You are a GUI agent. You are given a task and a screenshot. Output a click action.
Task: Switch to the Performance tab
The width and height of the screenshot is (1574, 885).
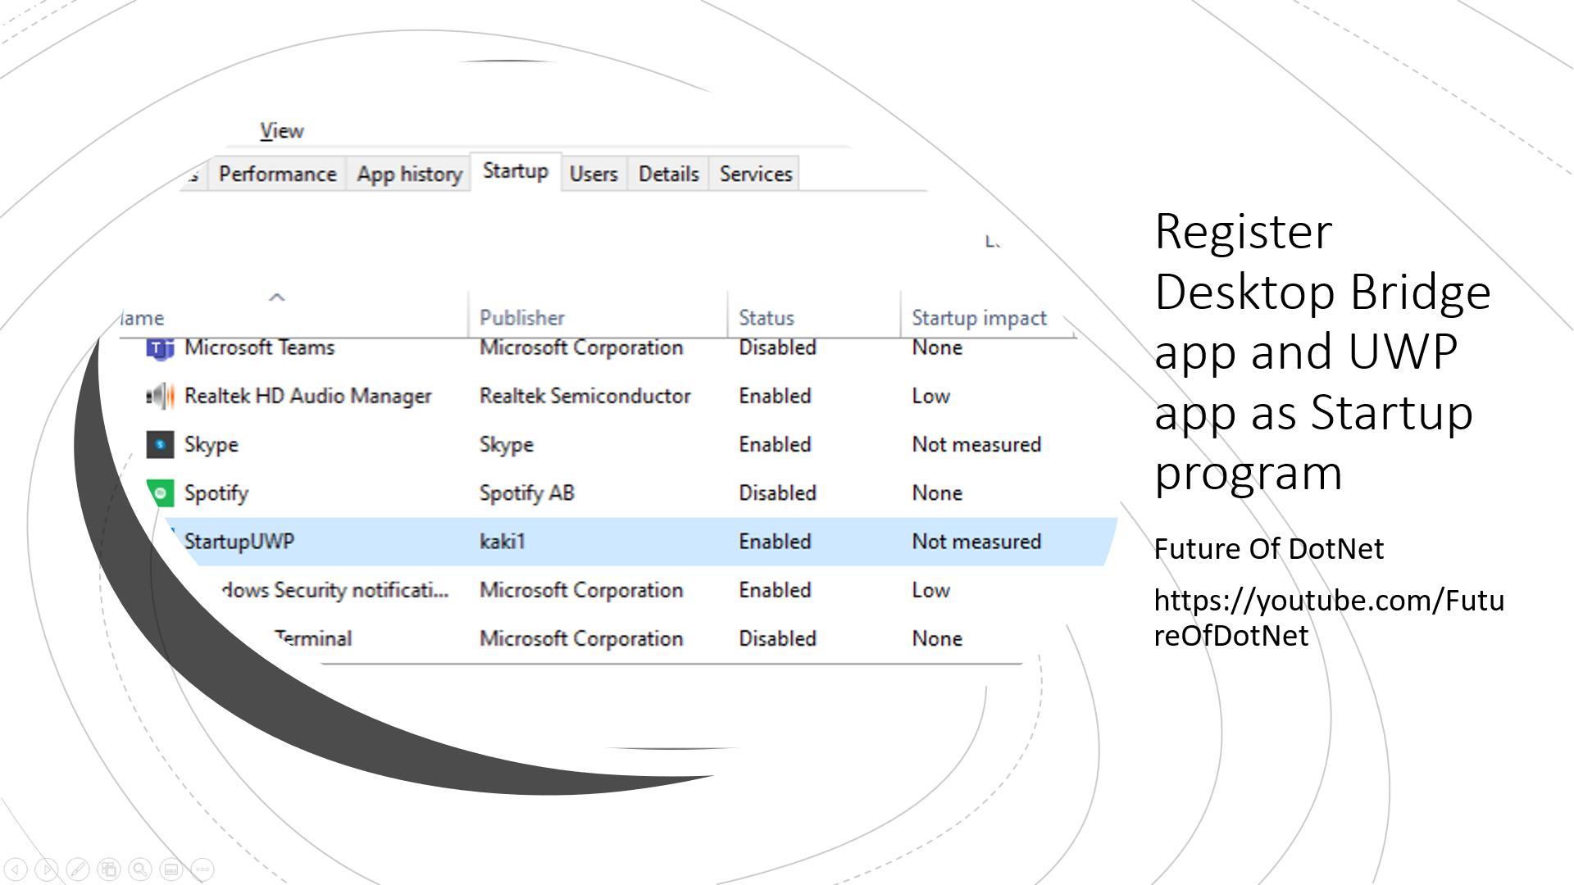pos(277,174)
